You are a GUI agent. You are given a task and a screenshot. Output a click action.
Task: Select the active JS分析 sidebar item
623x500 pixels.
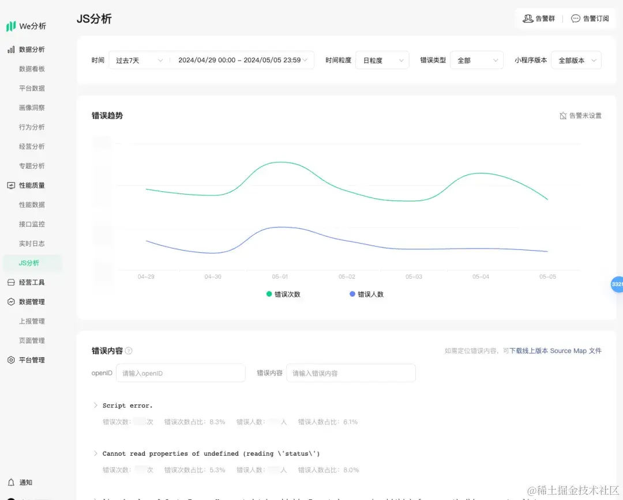(32, 263)
